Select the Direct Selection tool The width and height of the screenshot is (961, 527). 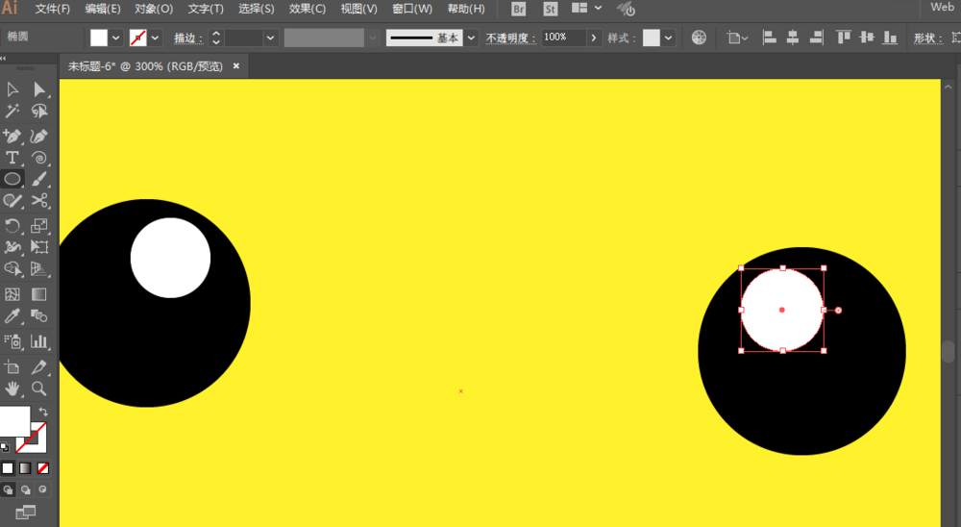point(39,89)
